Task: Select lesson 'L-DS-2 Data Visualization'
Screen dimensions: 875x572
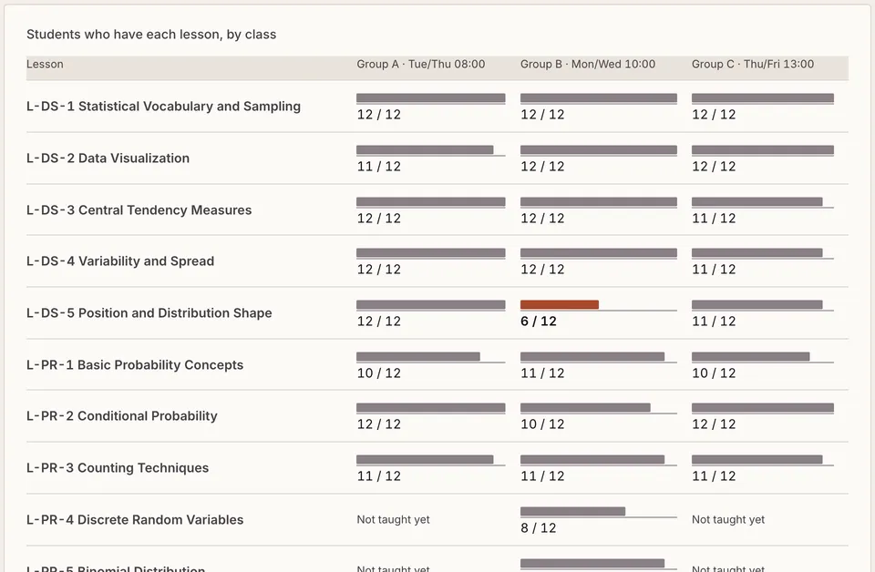Action: 108,158
